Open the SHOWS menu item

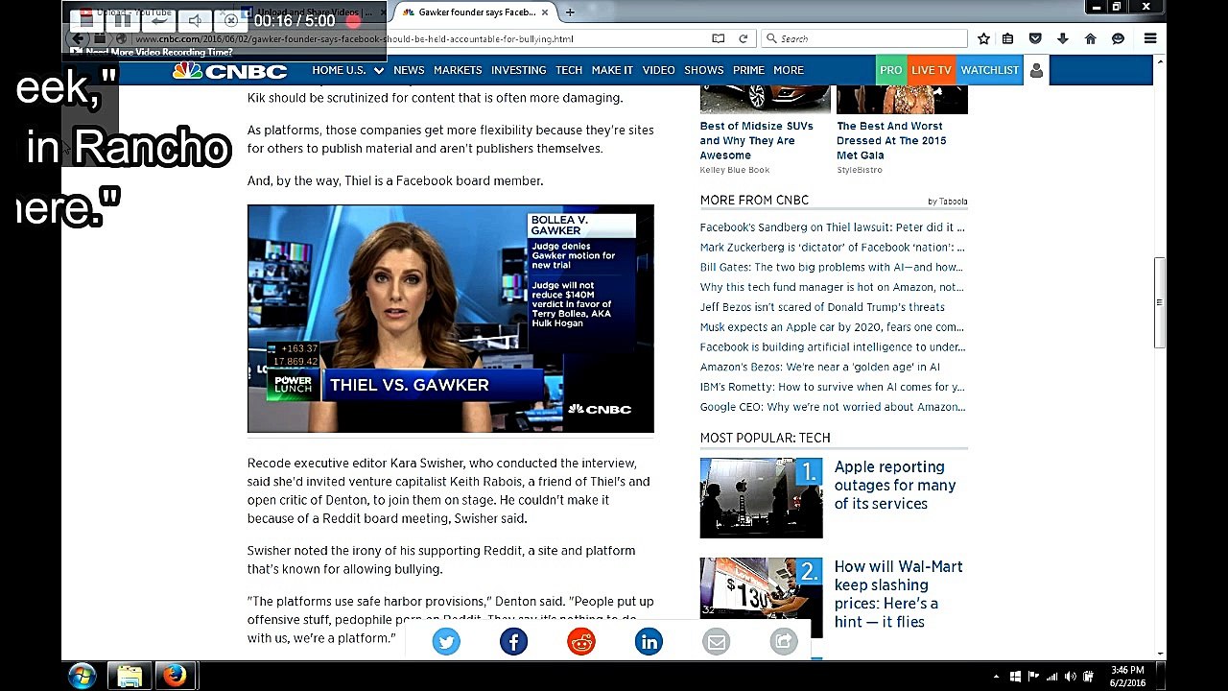tap(704, 70)
